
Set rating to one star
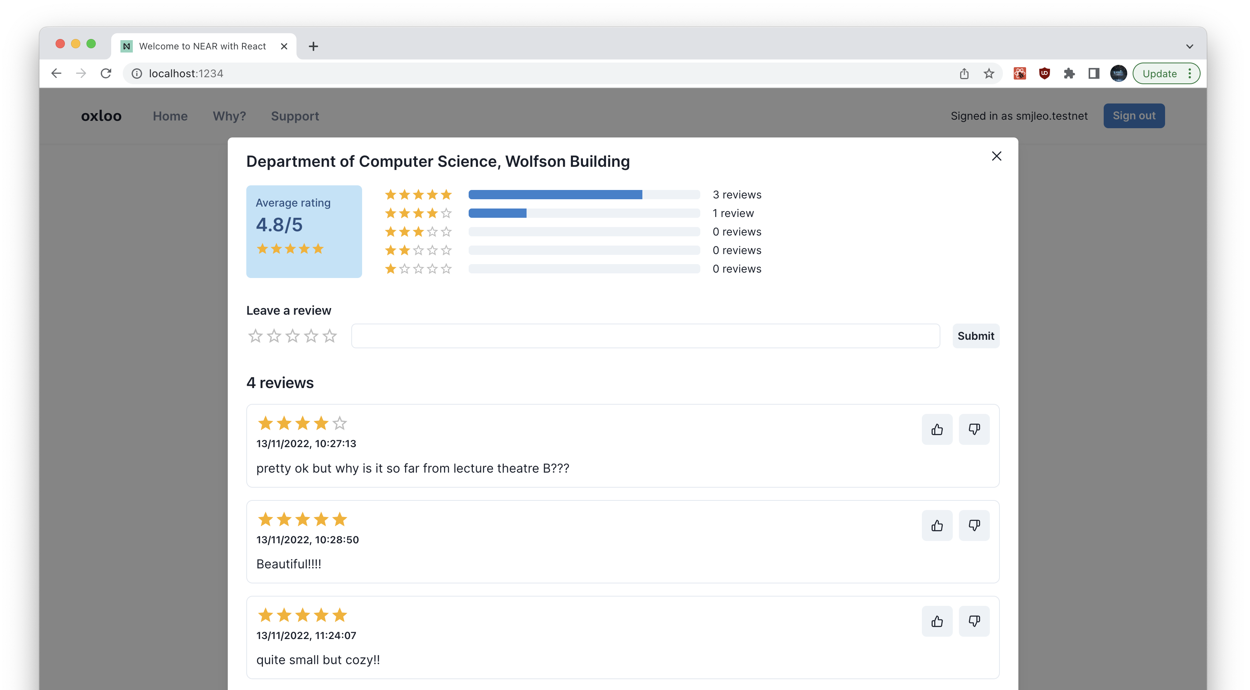[x=255, y=336]
